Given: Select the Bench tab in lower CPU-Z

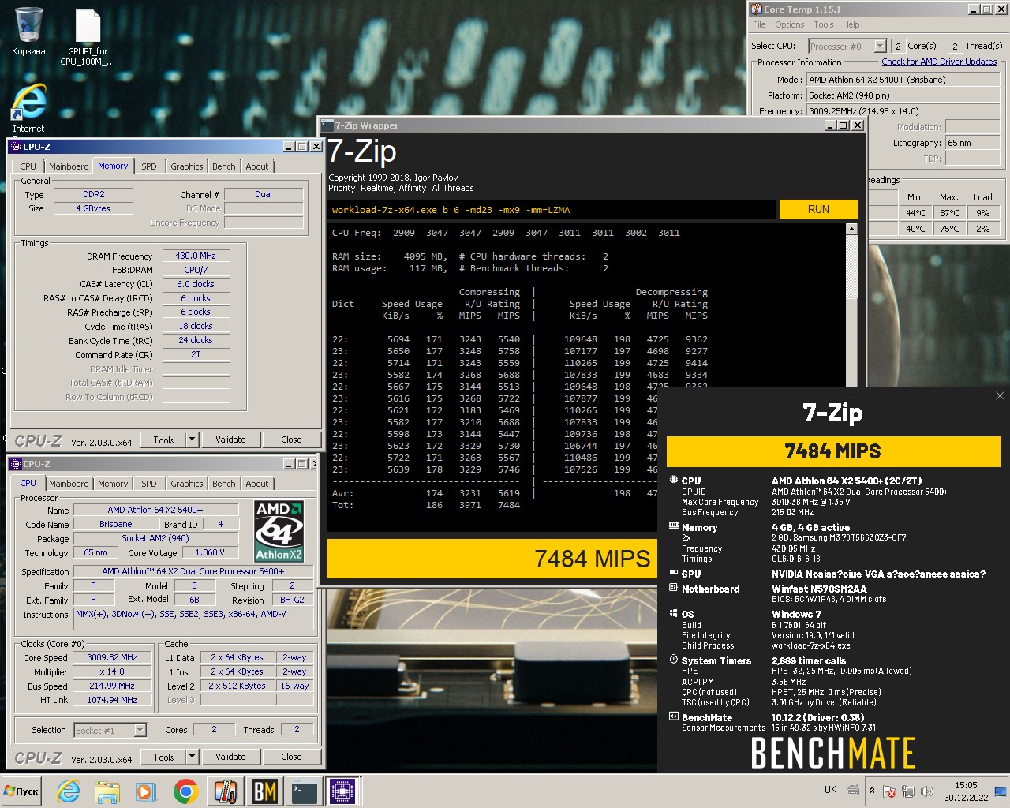Looking at the screenshot, I should [224, 484].
